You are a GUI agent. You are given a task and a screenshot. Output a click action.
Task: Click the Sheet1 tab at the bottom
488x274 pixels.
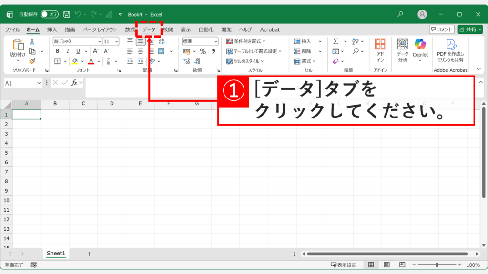click(56, 254)
